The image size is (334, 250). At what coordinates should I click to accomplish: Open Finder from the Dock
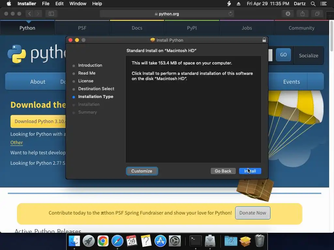click(74, 241)
